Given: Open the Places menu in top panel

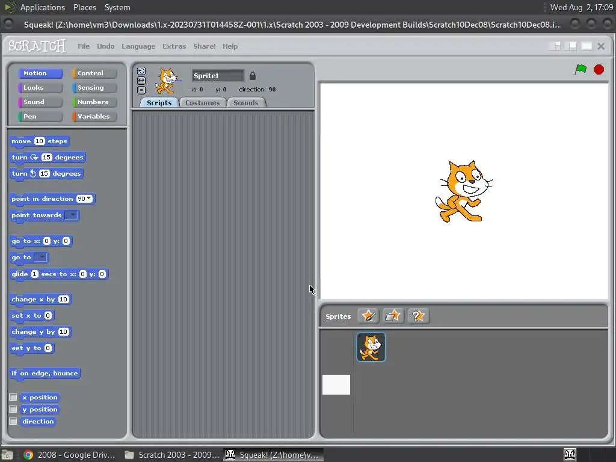Looking at the screenshot, I should (x=84, y=7).
